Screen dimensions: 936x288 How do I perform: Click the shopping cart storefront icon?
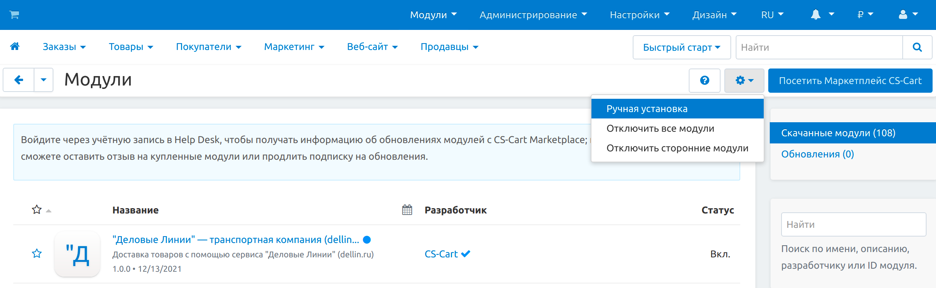(x=14, y=15)
